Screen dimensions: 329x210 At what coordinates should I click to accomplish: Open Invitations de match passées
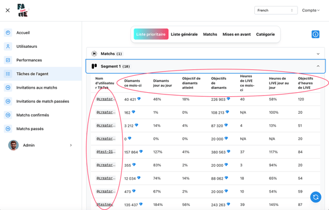pos(43,101)
